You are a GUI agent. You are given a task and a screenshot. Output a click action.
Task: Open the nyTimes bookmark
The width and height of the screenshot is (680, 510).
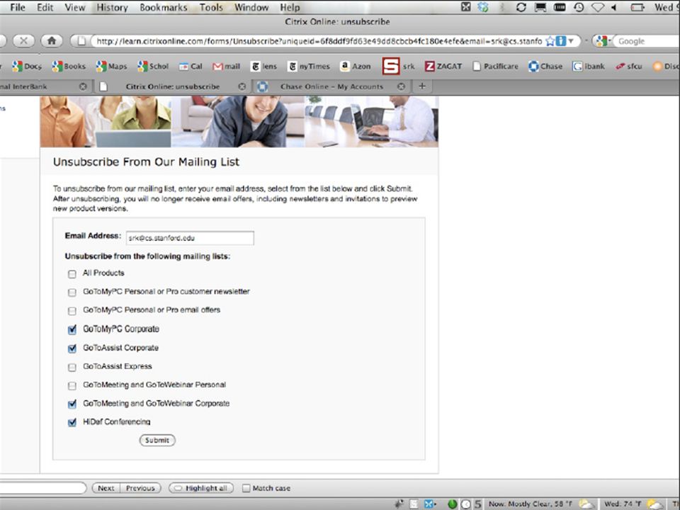tap(309, 67)
